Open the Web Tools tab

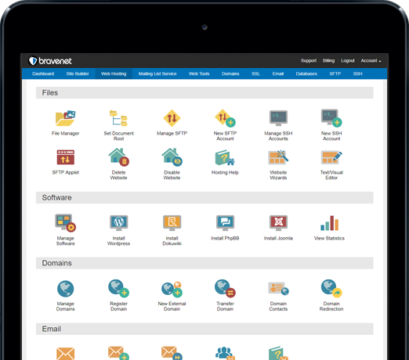tap(199, 74)
